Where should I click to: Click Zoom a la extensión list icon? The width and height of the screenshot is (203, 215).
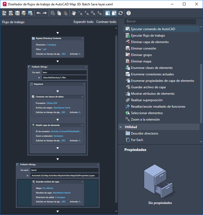click(128, 119)
